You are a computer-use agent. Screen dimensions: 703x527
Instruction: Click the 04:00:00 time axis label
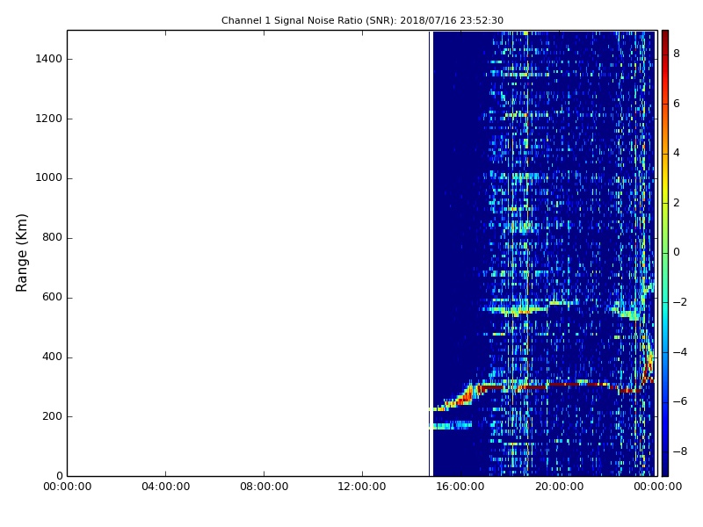(165, 487)
